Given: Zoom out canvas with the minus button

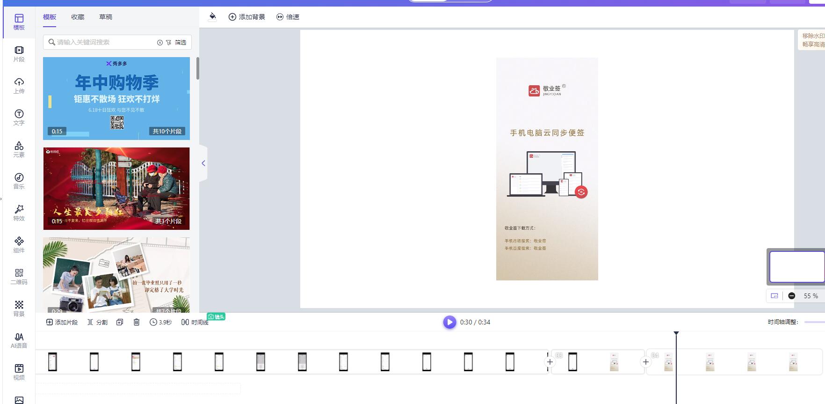Looking at the screenshot, I should click(x=792, y=296).
